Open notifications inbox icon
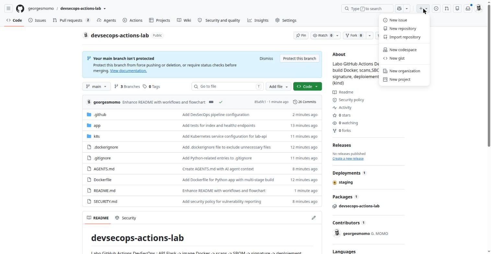The width and height of the screenshot is (491, 254). [468, 8]
